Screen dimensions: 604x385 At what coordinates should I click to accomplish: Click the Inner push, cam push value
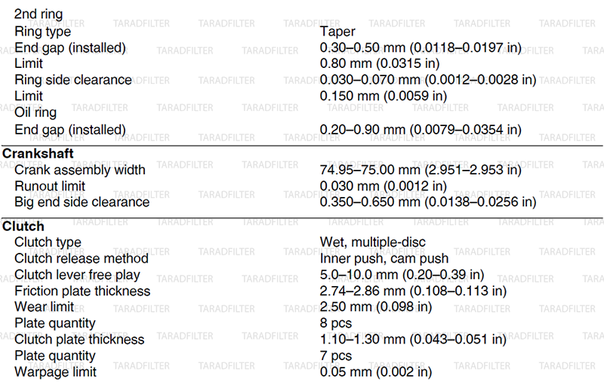tap(384, 258)
